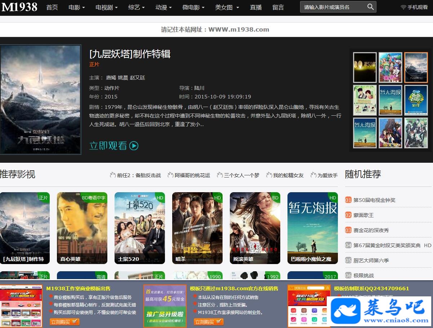Open the 摇滚英雄 movie card

255,228
